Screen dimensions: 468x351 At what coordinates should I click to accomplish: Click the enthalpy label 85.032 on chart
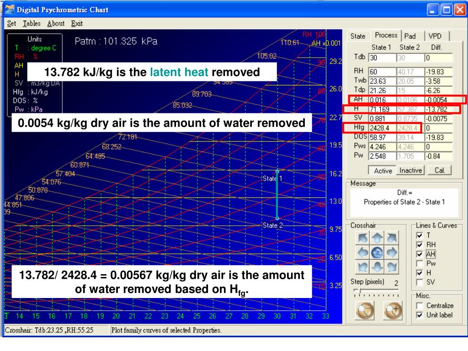point(182,105)
